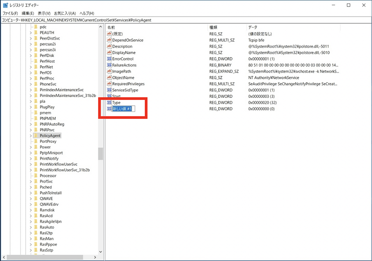Expand the RasAuto tree node
Image resolution: width=372 pixels, height=261 pixels.
point(31,227)
